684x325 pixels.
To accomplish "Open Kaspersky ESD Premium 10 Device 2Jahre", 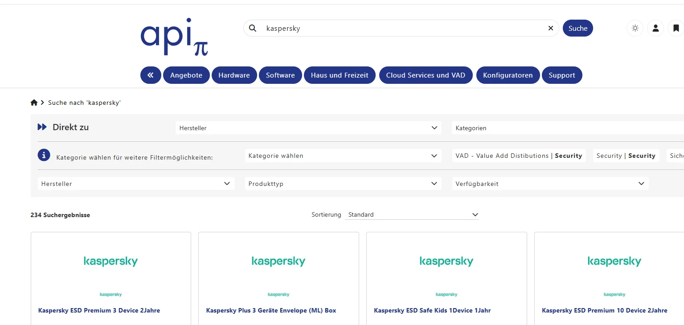I will (605, 310).
